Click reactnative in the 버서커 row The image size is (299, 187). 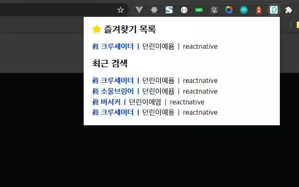(x=187, y=102)
